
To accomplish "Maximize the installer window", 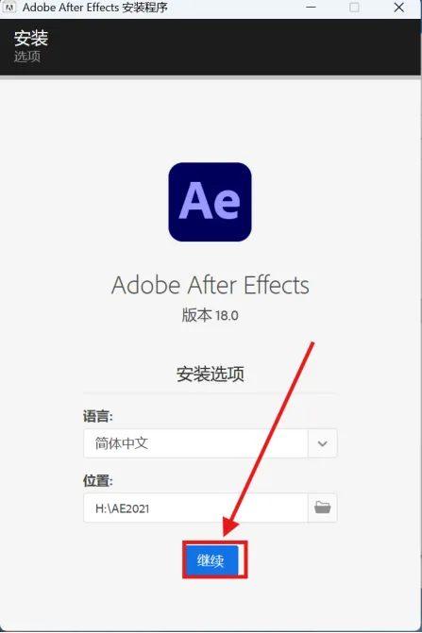I will pos(354,8).
